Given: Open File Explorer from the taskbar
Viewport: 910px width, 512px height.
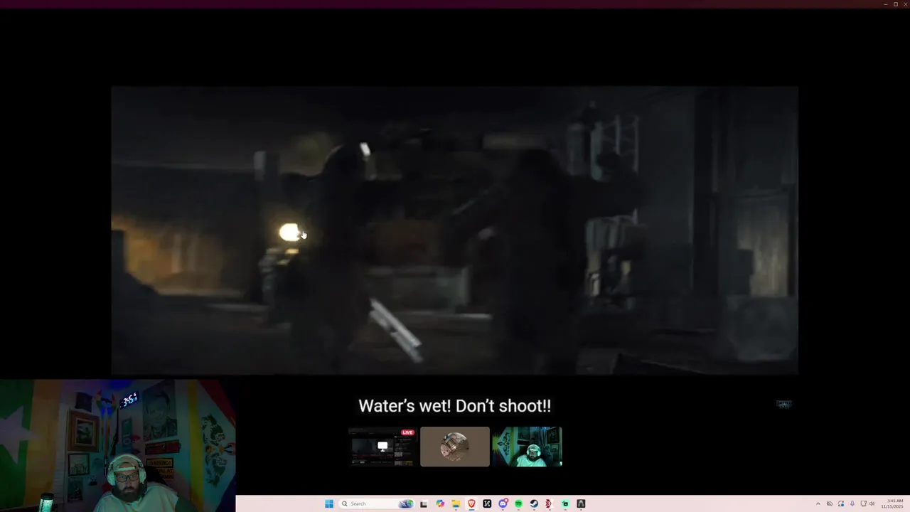Looking at the screenshot, I should [456, 503].
